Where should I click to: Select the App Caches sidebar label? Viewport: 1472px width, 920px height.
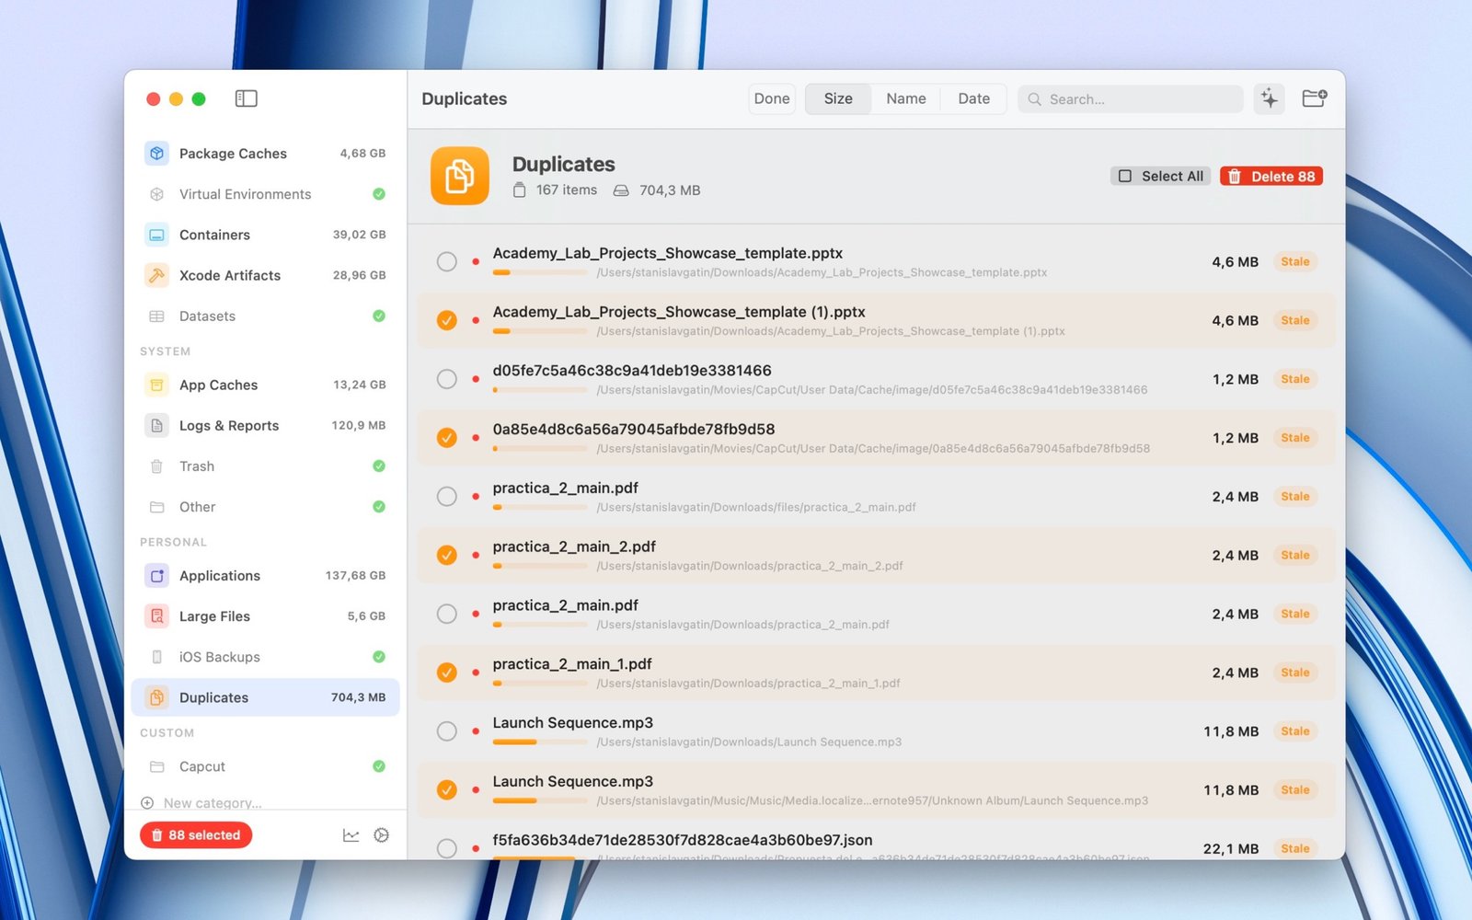pyautogui.click(x=218, y=385)
